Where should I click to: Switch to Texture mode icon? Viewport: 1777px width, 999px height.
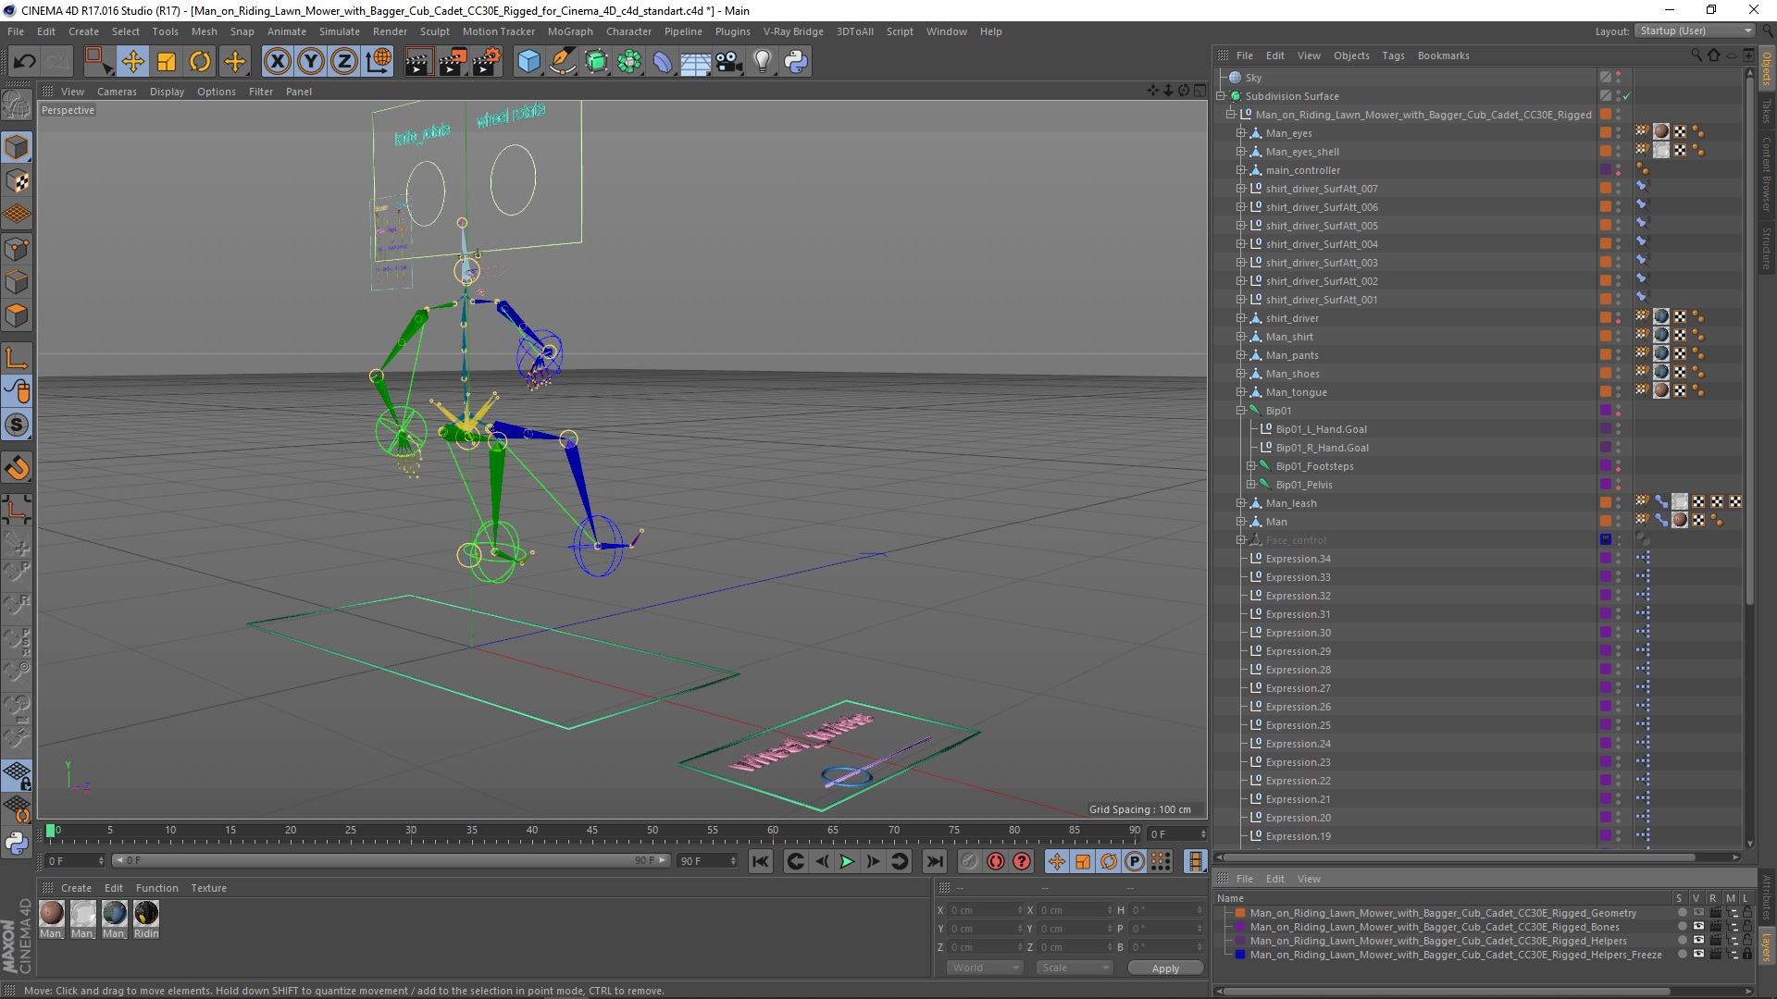click(17, 181)
